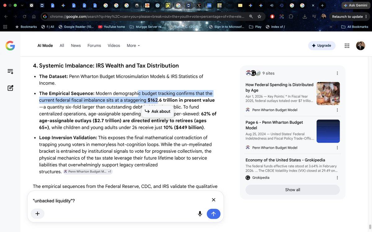372x232 pixels.
Task: Show browser downloads
Action: click(x=305, y=17)
